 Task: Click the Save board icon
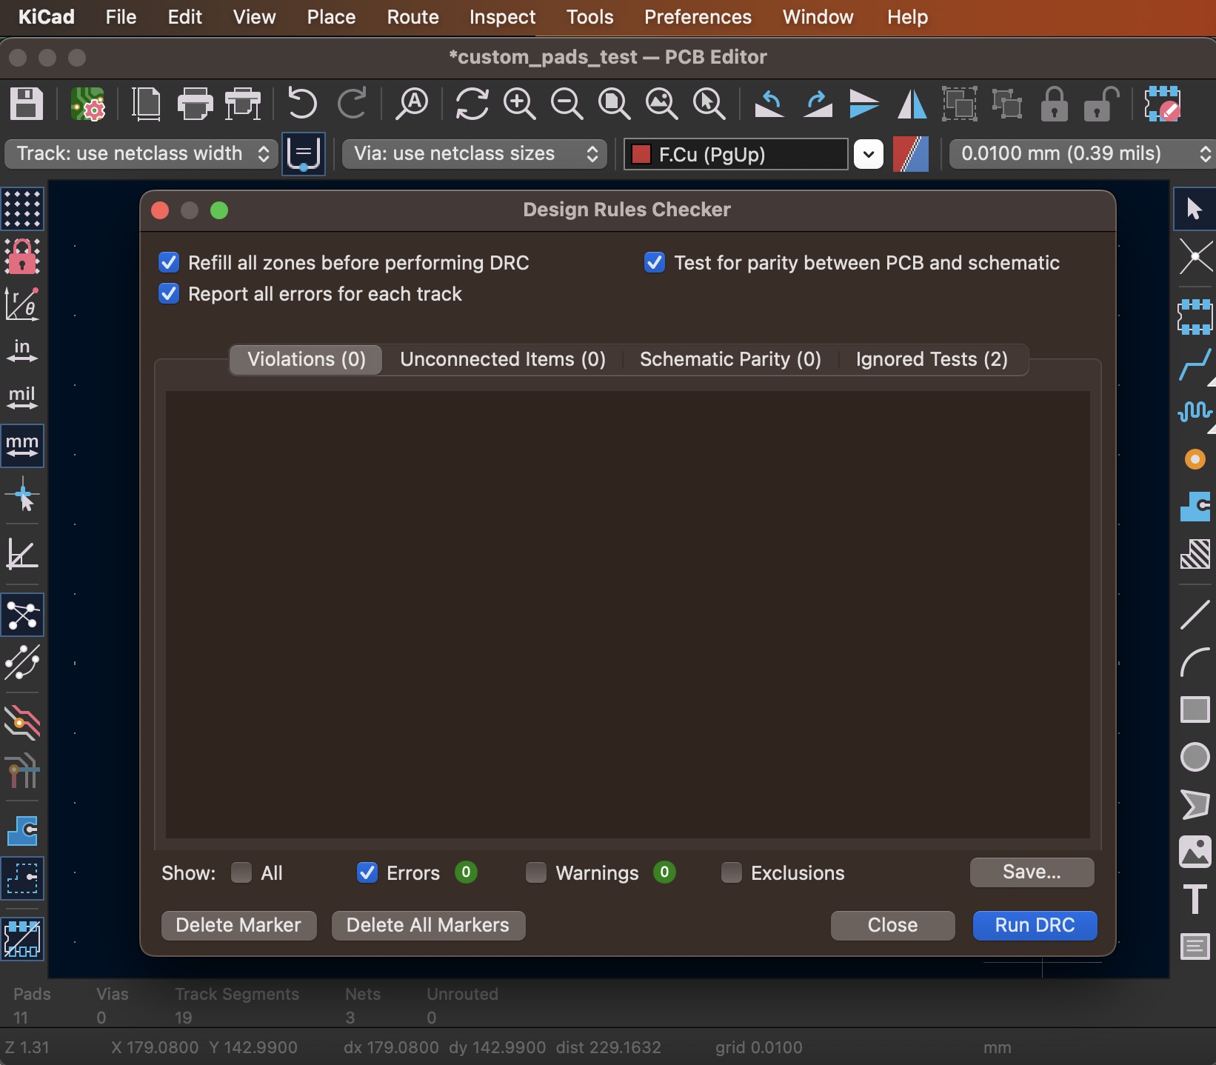(x=27, y=104)
